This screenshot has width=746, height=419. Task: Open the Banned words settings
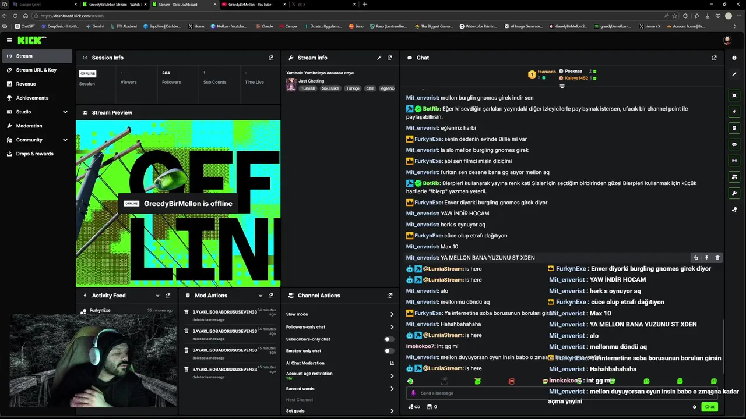(x=340, y=389)
